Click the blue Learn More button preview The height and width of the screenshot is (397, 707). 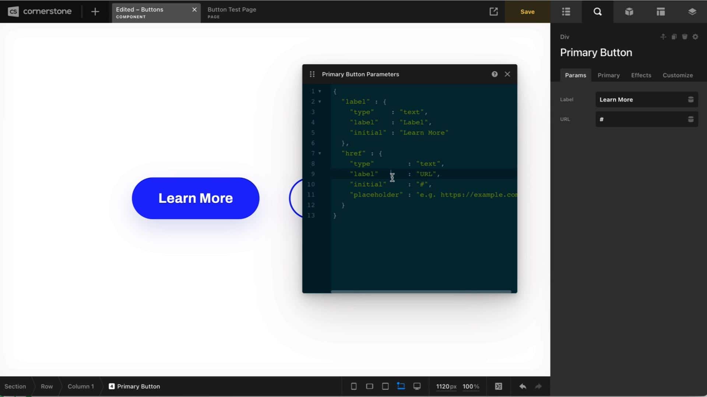tap(196, 198)
